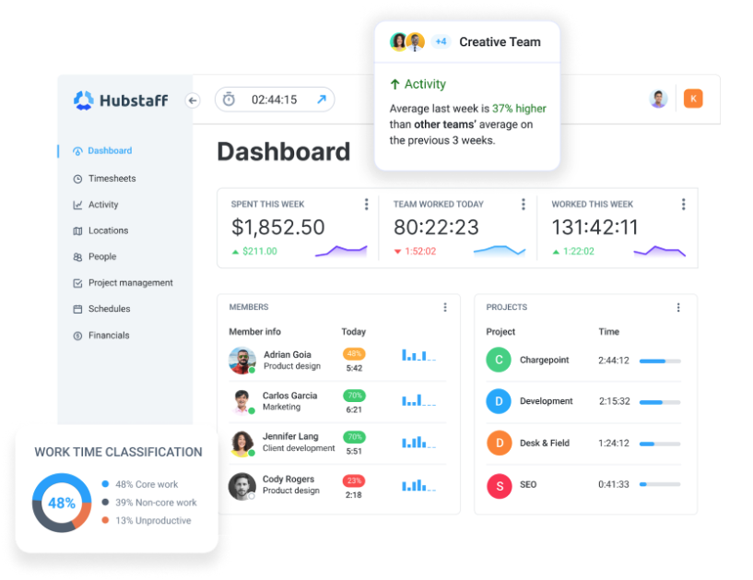Click the Dashboard gauge icon in sidebar
The image size is (753, 580).
click(77, 151)
